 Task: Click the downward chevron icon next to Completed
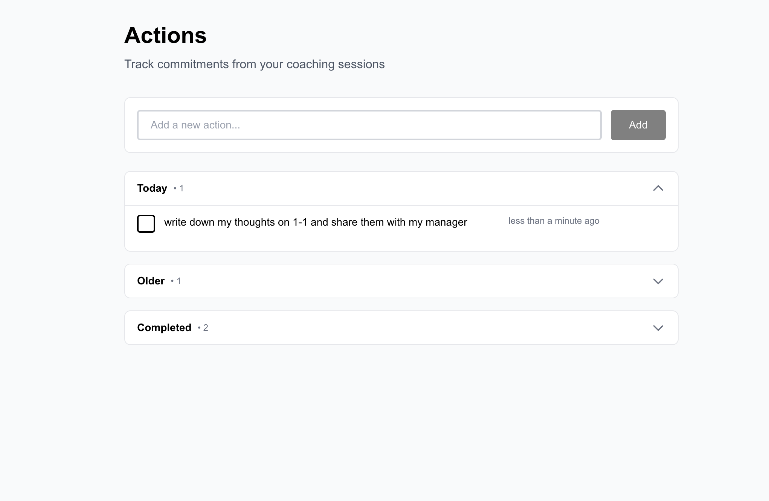point(658,327)
